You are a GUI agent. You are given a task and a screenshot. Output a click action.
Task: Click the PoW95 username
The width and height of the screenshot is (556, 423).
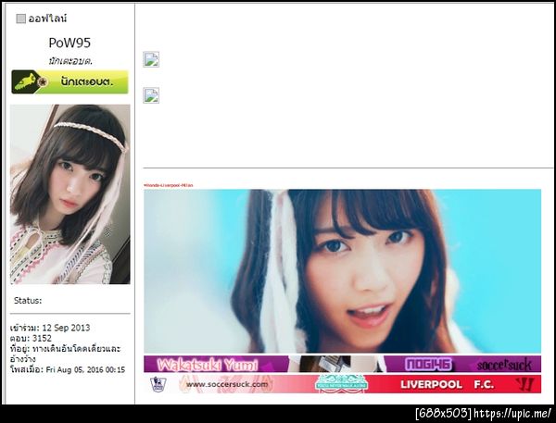(69, 43)
